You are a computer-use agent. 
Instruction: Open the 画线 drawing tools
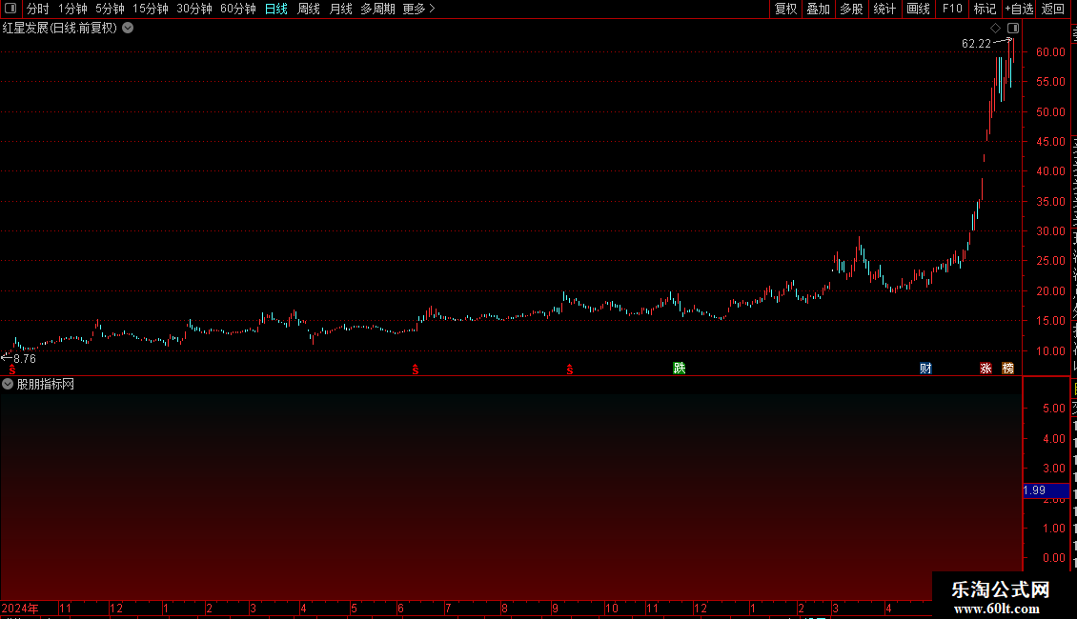[x=919, y=9]
